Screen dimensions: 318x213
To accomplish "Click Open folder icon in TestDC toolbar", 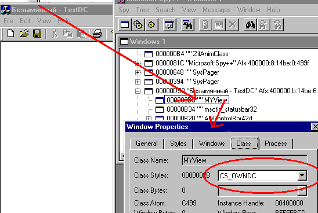I will coord(24,34).
